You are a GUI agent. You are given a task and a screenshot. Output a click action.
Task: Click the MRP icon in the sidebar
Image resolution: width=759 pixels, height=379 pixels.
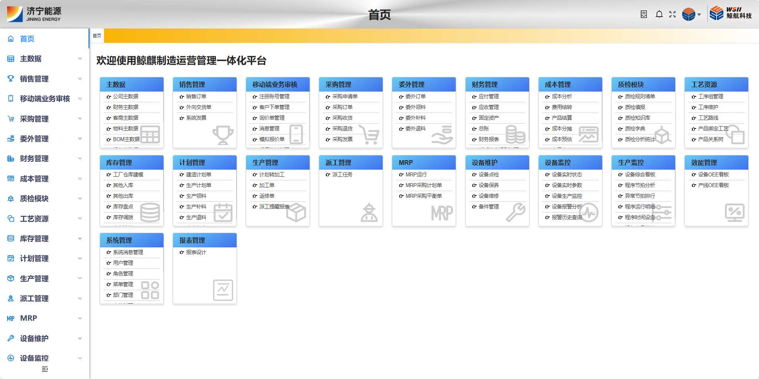coord(11,318)
